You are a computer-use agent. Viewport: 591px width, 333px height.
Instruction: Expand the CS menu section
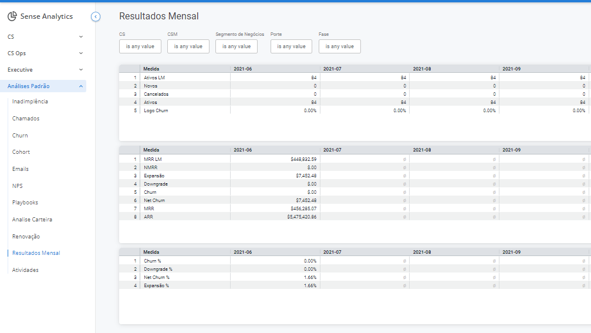click(45, 36)
